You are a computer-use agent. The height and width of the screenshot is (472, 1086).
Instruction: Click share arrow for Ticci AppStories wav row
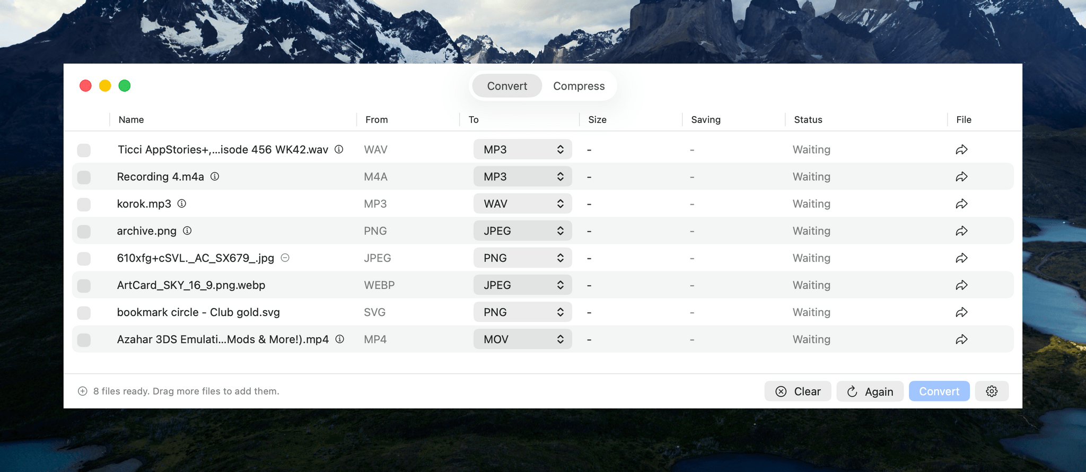point(961,150)
